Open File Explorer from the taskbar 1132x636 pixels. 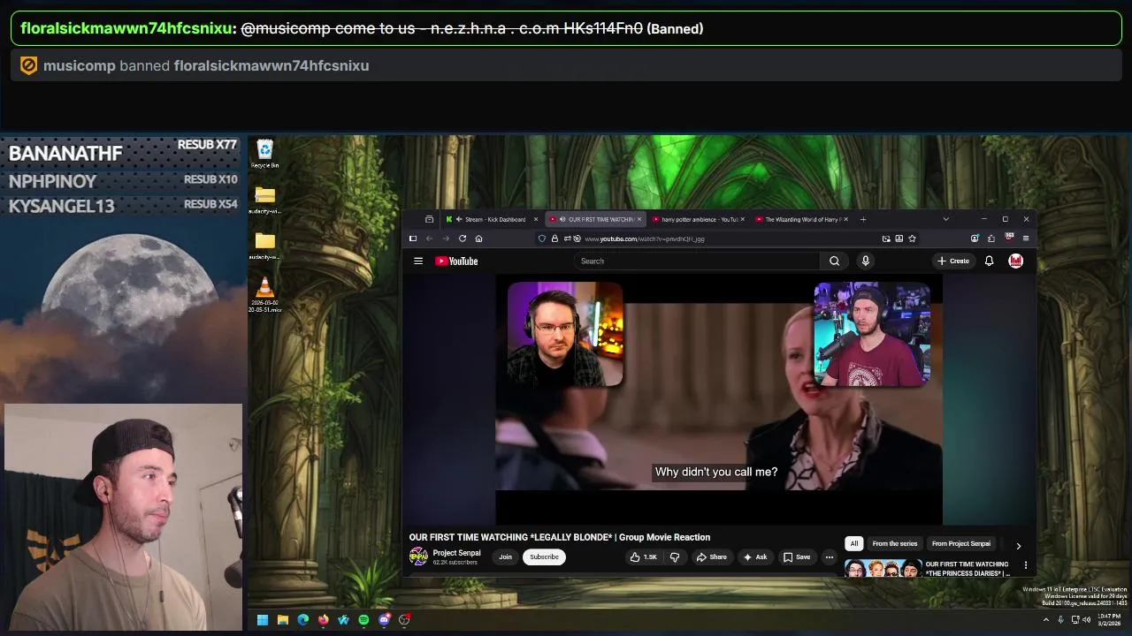[x=283, y=620]
